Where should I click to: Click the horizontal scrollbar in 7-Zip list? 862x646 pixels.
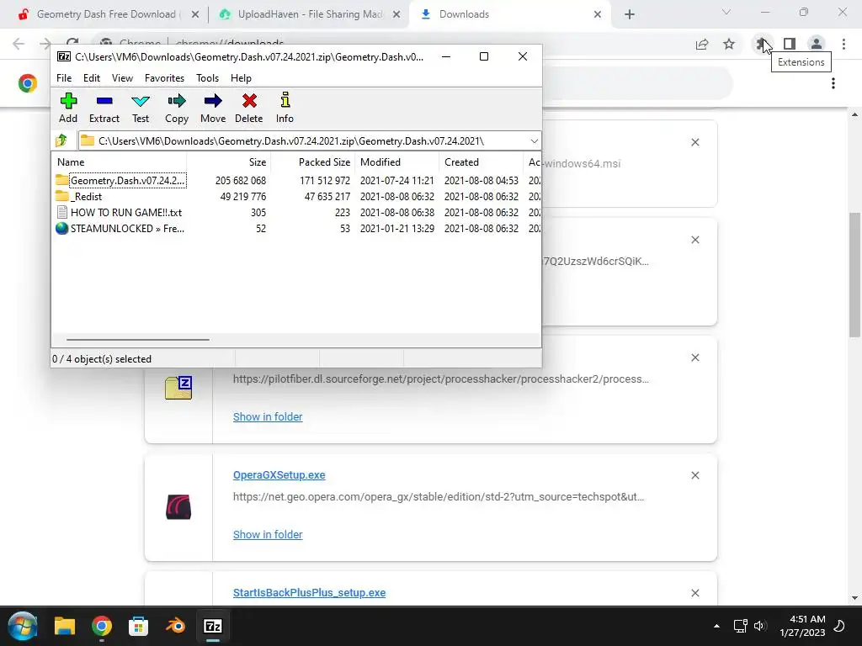137,340
